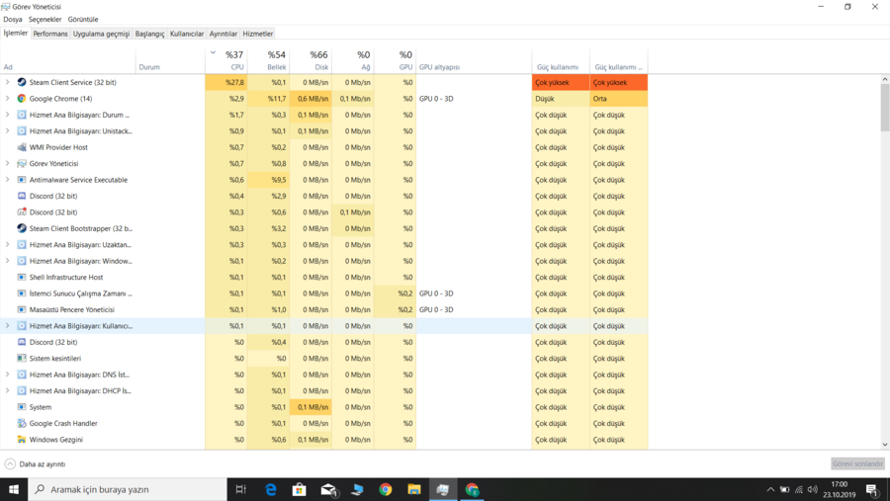The height and width of the screenshot is (501, 890).
Task: Select the Hizmet Ana Bilgisayarı: Kullanıcı row
Action: coord(323,326)
